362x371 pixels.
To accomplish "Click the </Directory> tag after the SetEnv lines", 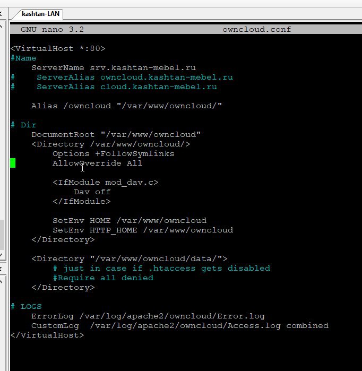I will click(x=63, y=240).
